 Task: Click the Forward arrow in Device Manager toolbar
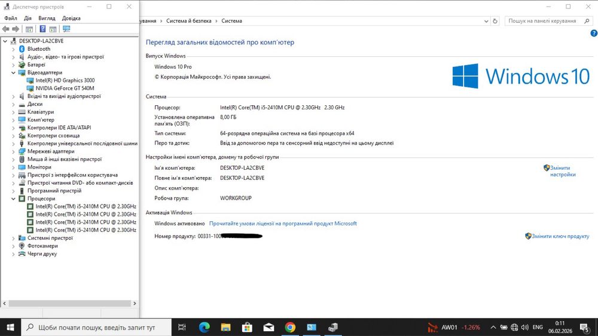tap(16, 29)
